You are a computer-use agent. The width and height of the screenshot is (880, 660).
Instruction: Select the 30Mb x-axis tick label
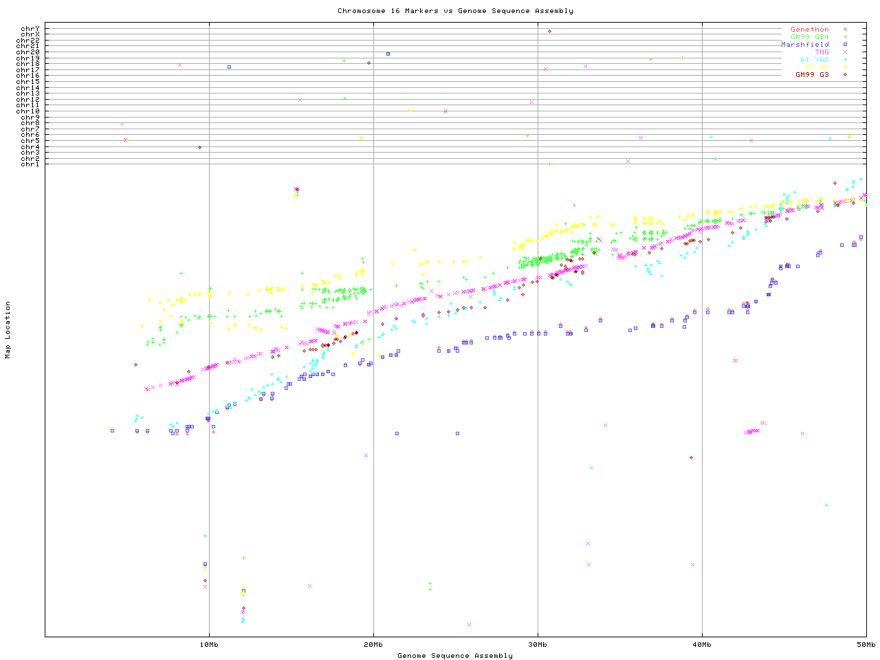point(538,644)
